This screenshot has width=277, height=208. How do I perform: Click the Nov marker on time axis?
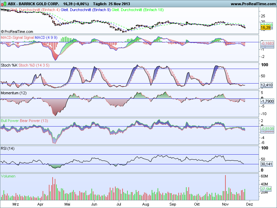tap(225, 204)
